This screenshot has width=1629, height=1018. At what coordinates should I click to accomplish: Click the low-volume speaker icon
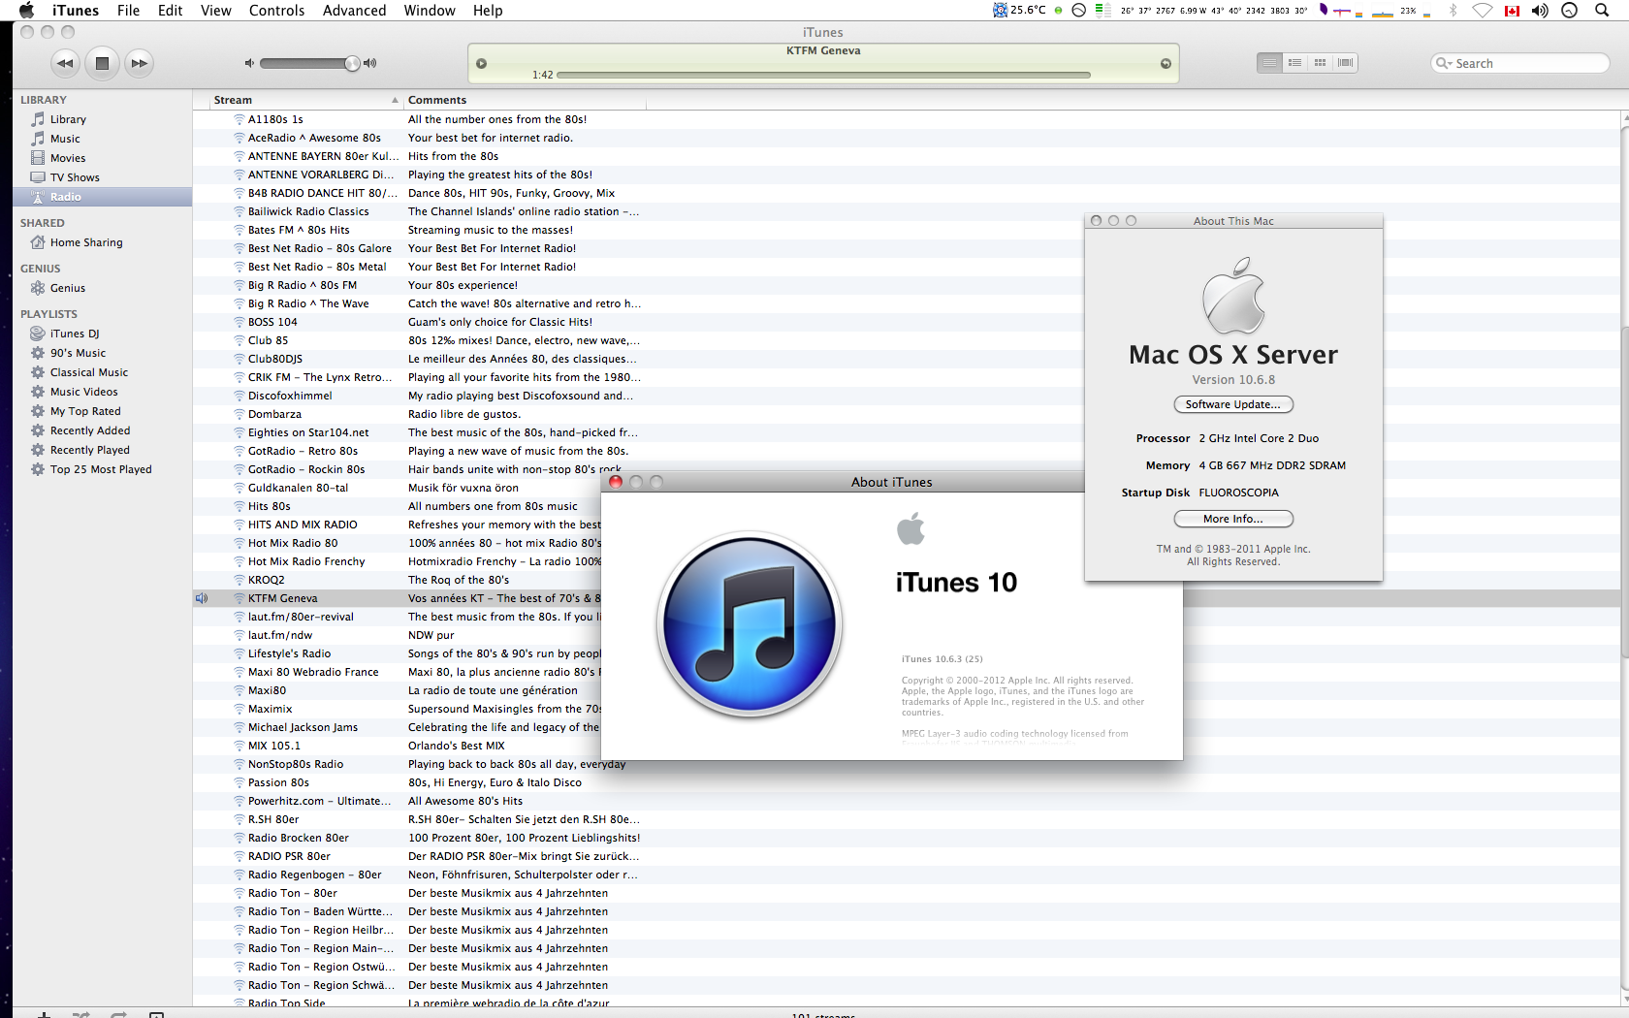249,63
